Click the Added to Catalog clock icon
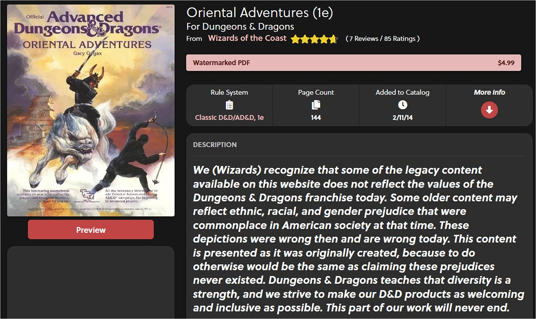 (x=402, y=105)
